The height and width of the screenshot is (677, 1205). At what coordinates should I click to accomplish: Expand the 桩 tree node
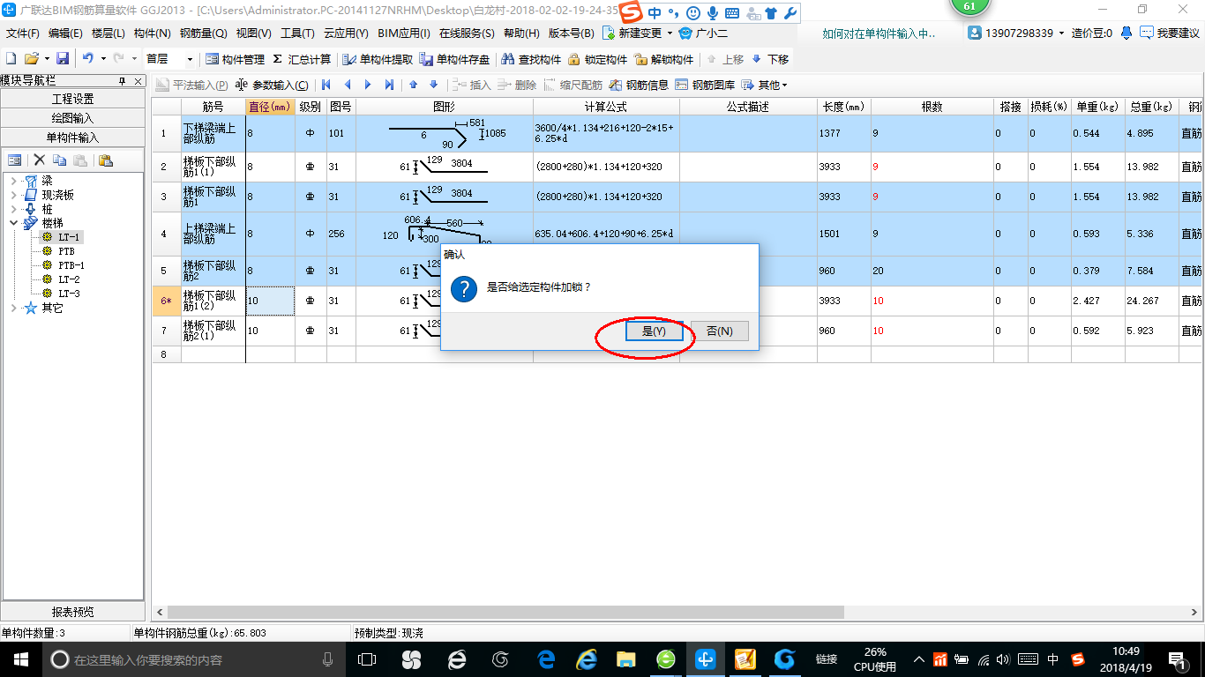13,209
